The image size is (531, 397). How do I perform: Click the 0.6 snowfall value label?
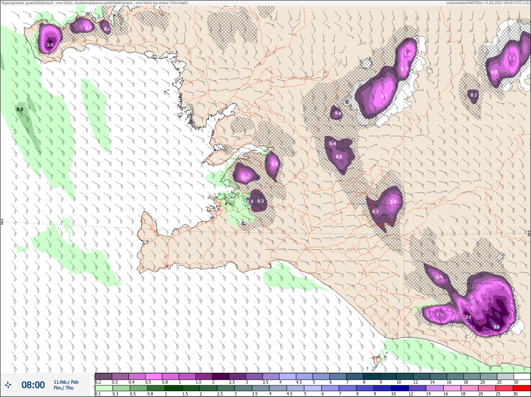tap(275, 164)
